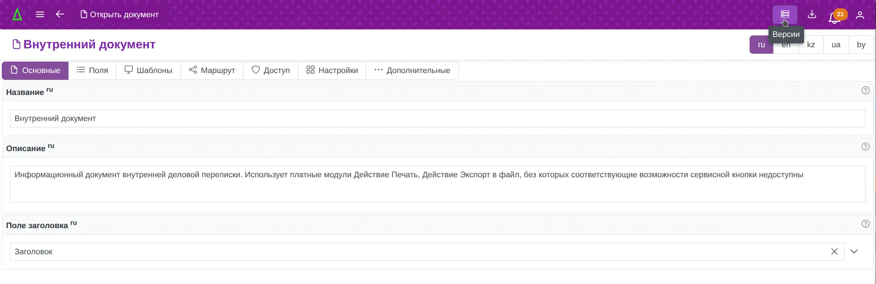Click the download icon in header
The height and width of the screenshot is (284, 876).
click(x=812, y=14)
